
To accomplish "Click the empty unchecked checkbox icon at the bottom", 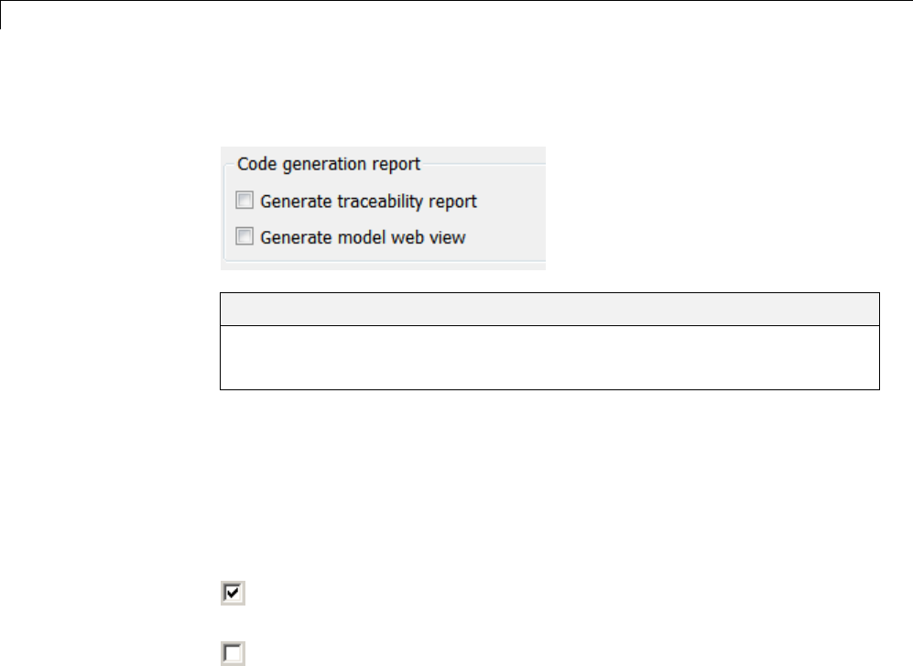I will pyautogui.click(x=234, y=652).
